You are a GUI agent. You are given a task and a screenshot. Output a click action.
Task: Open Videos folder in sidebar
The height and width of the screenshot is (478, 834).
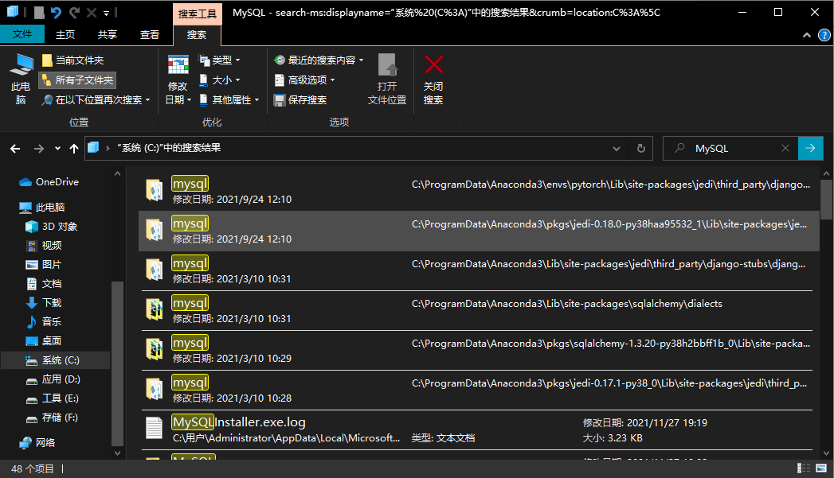click(44, 246)
